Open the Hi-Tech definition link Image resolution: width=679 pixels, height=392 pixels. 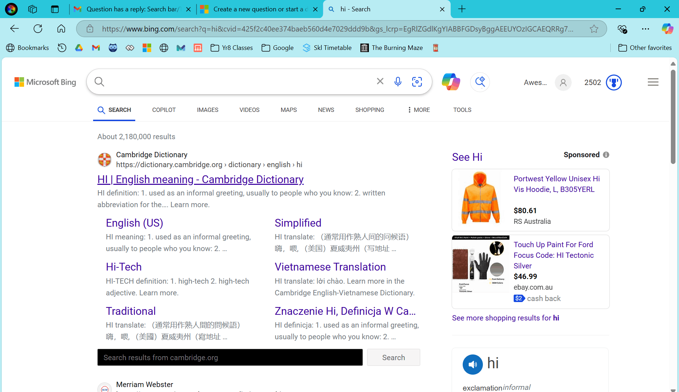[124, 267]
